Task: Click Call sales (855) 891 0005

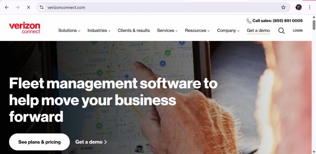Action: [x=277, y=21]
